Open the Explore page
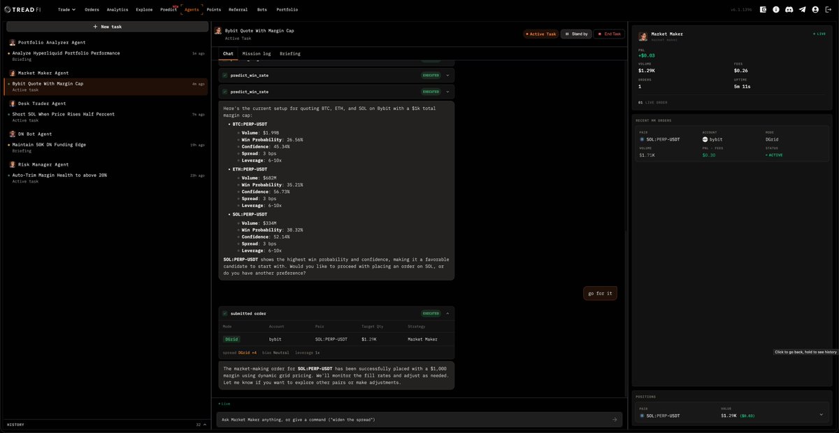 tap(144, 10)
